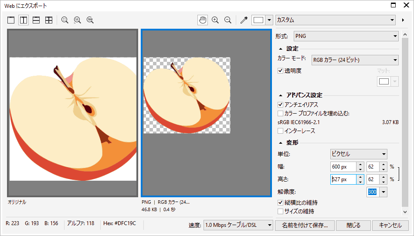Click the eyedropper sampled color swatch
414x236 pixels.
tap(258, 20)
